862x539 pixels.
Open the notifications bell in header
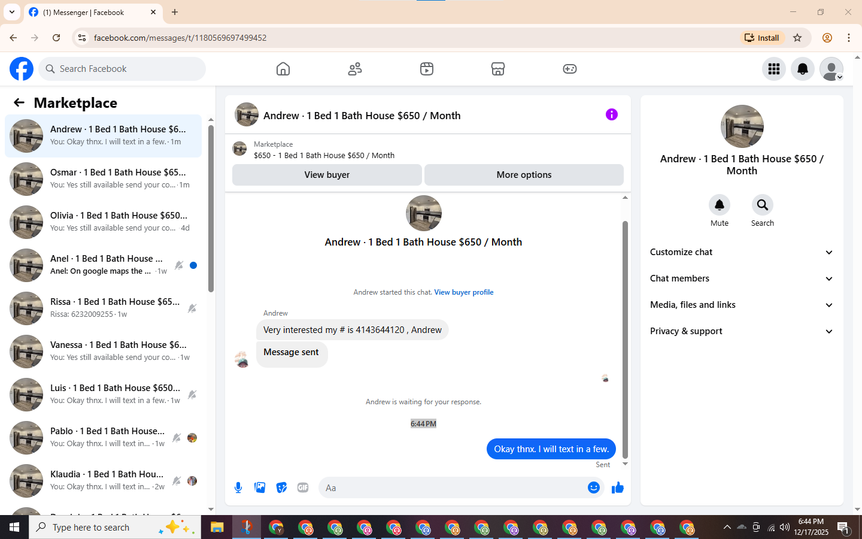point(803,69)
